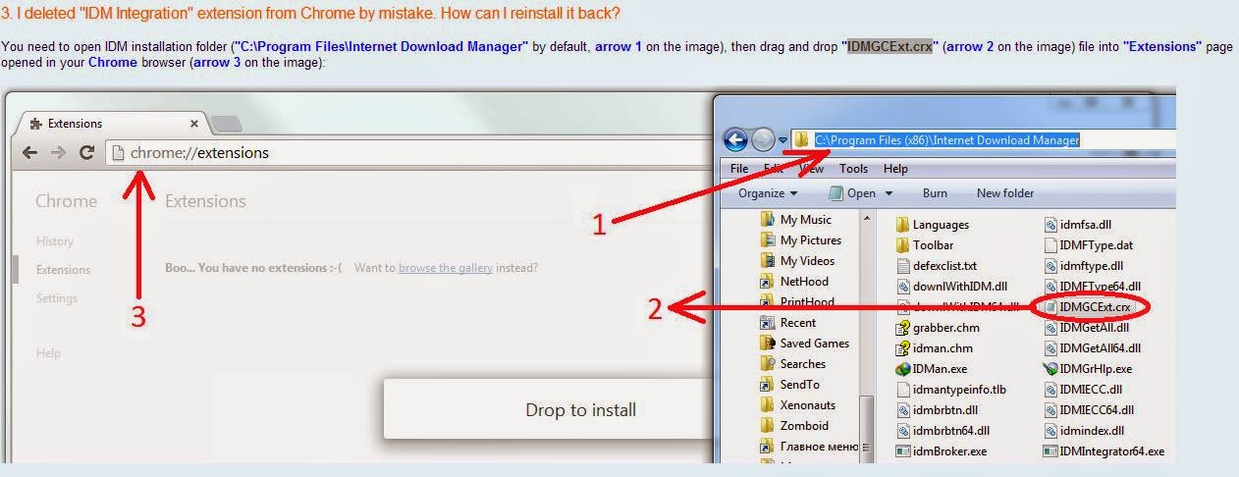This screenshot has height=477, width=1239.
Task: Open the File menu in Explorer
Action: click(x=740, y=169)
